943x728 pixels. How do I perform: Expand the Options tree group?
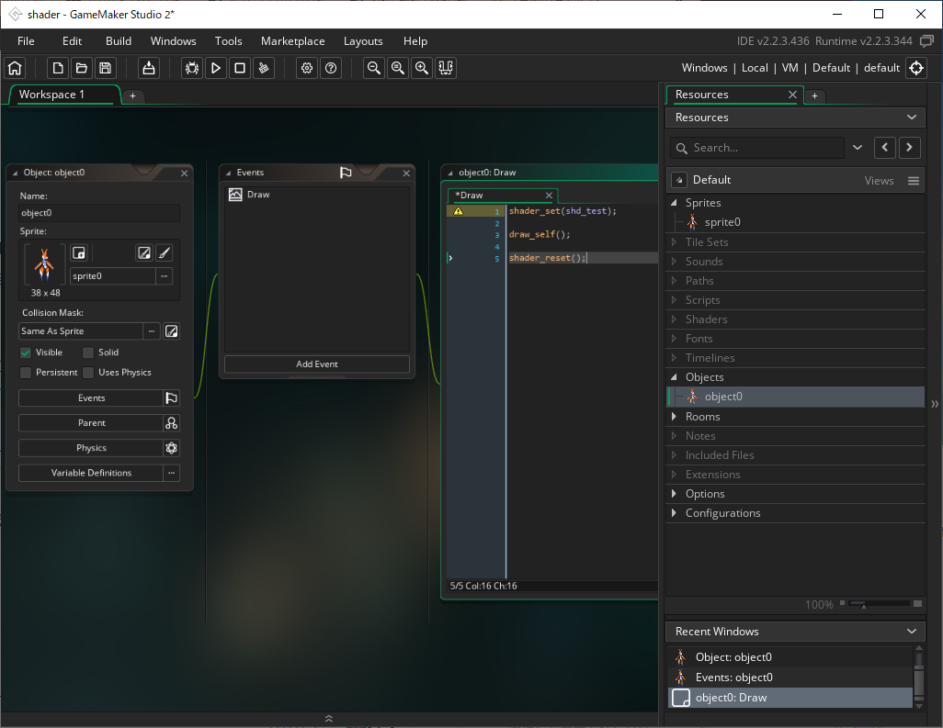click(675, 494)
